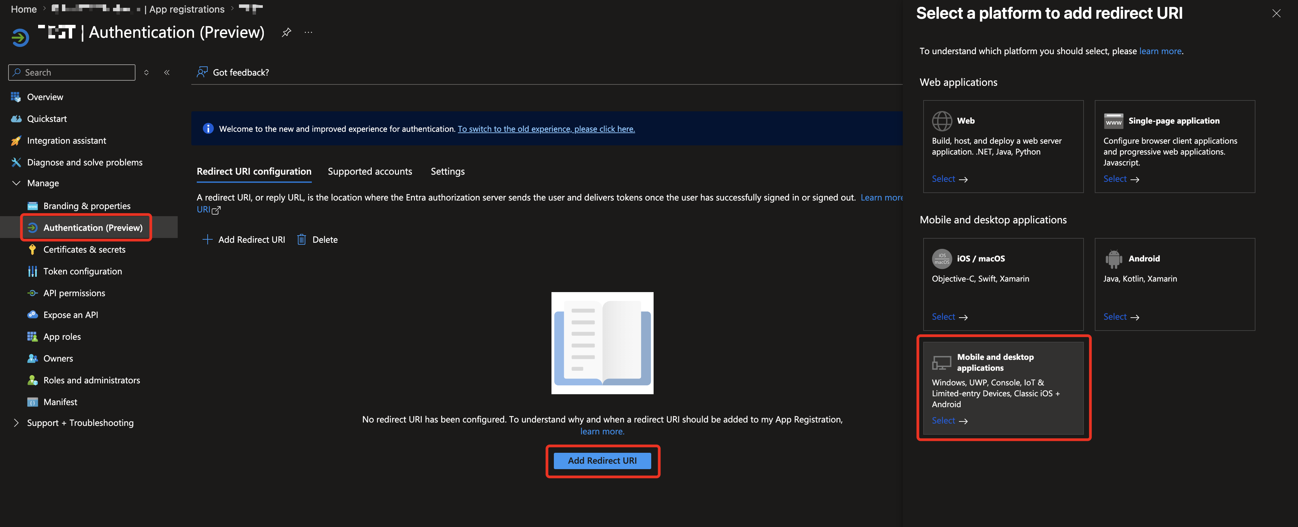The image size is (1298, 527).
Task: Click the Expose an API cloud icon
Action: click(32, 314)
